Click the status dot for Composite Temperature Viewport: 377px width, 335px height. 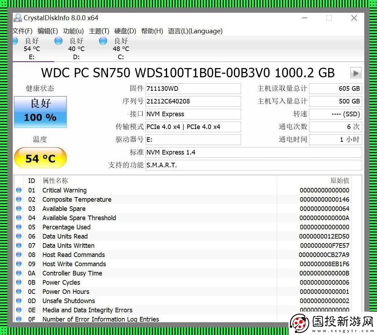(x=19, y=200)
